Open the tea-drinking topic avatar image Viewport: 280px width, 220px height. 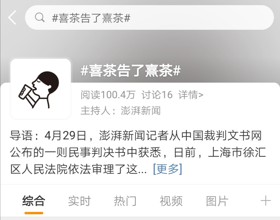(x=41, y=89)
